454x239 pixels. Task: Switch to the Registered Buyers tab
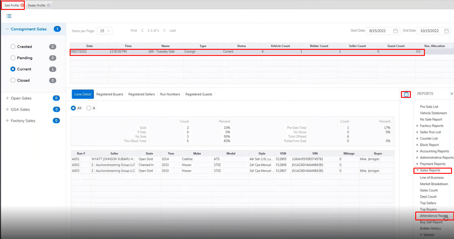click(x=110, y=94)
